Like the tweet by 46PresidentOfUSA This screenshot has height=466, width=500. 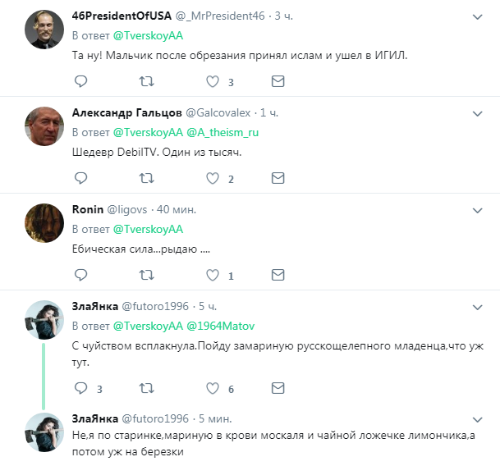point(213,81)
